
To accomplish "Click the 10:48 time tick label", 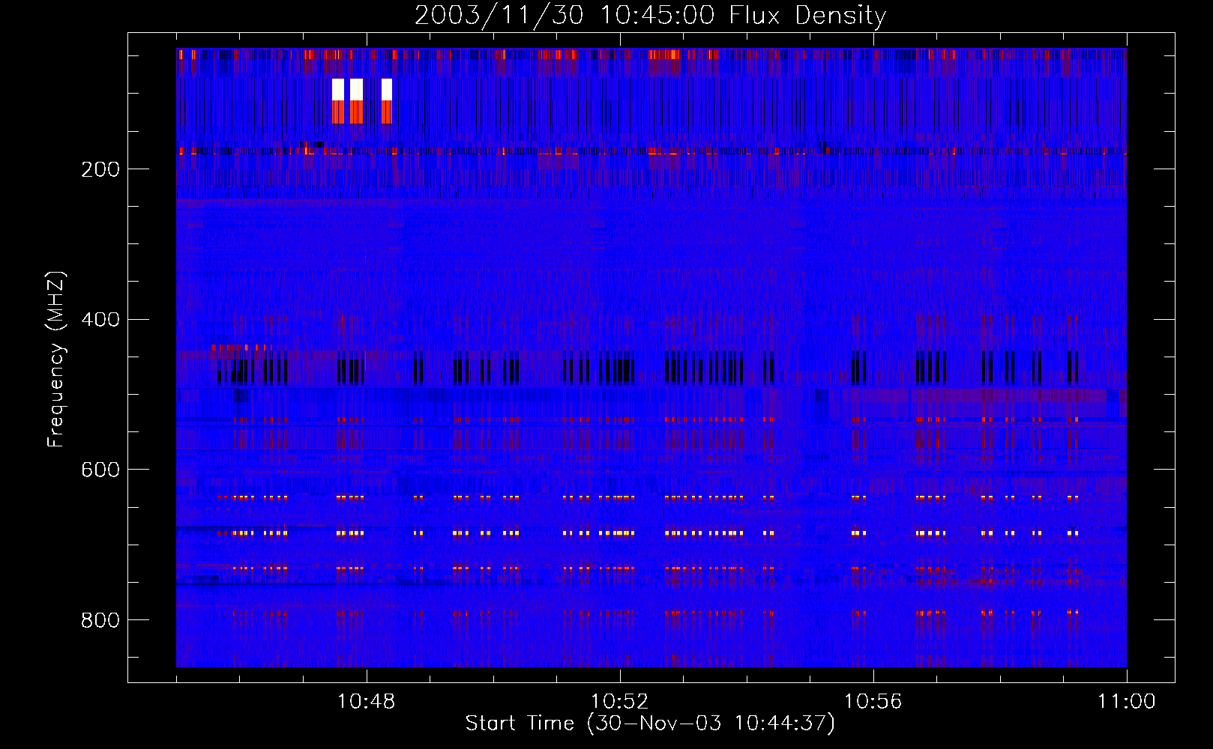I will point(366,701).
